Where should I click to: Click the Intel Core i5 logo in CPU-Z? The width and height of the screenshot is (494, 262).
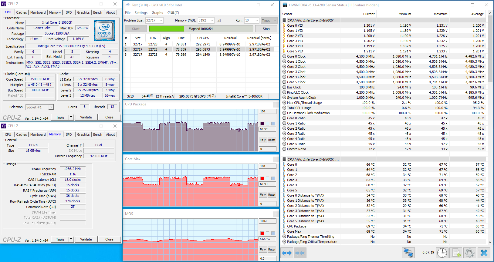[104, 31]
